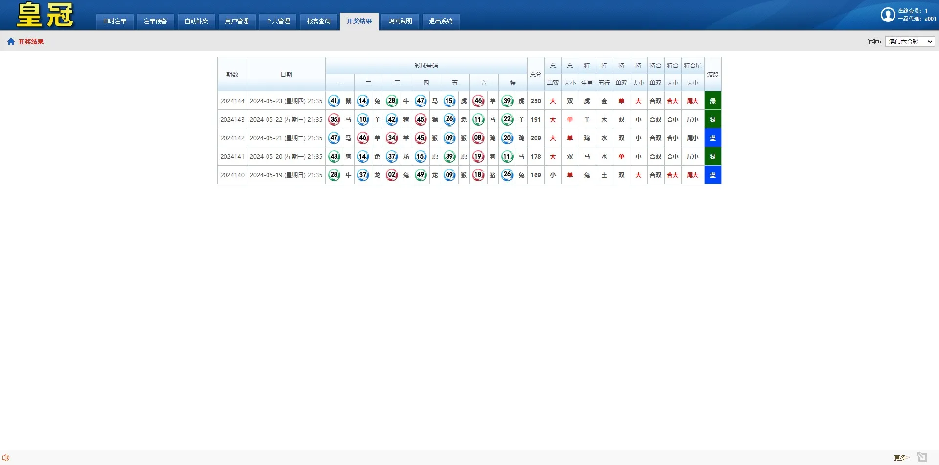The height and width of the screenshot is (465, 939).
Task: Click blue 蓝 swatch for period 2024142
Action: [x=713, y=138]
